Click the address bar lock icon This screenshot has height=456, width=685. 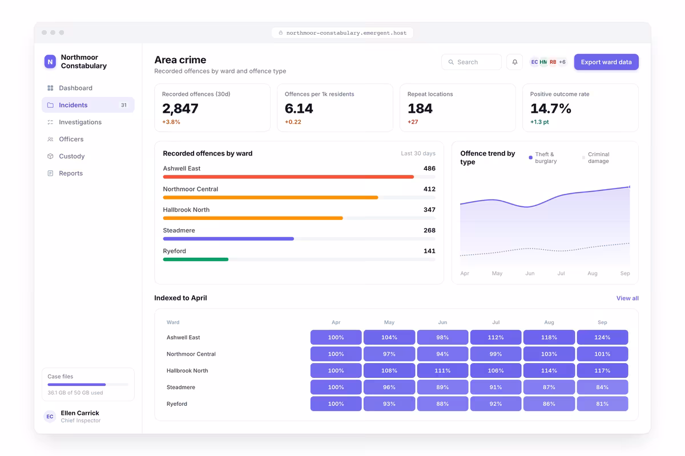(280, 33)
